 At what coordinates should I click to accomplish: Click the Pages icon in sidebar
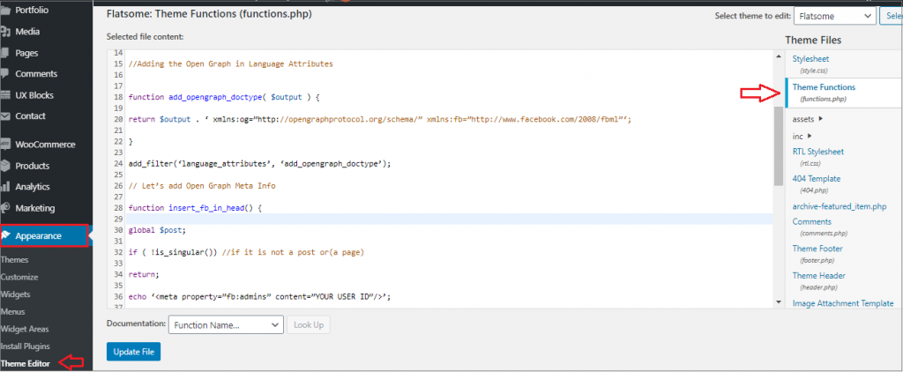4,53
